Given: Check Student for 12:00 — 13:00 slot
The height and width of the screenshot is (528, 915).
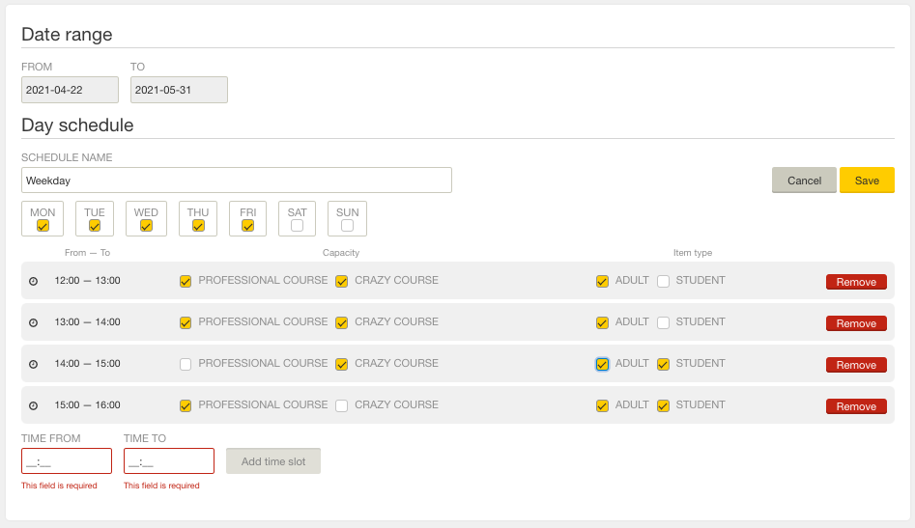Looking at the screenshot, I should [x=663, y=282].
